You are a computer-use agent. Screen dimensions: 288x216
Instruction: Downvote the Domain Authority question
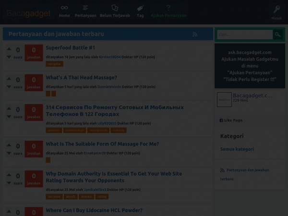(9, 183)
